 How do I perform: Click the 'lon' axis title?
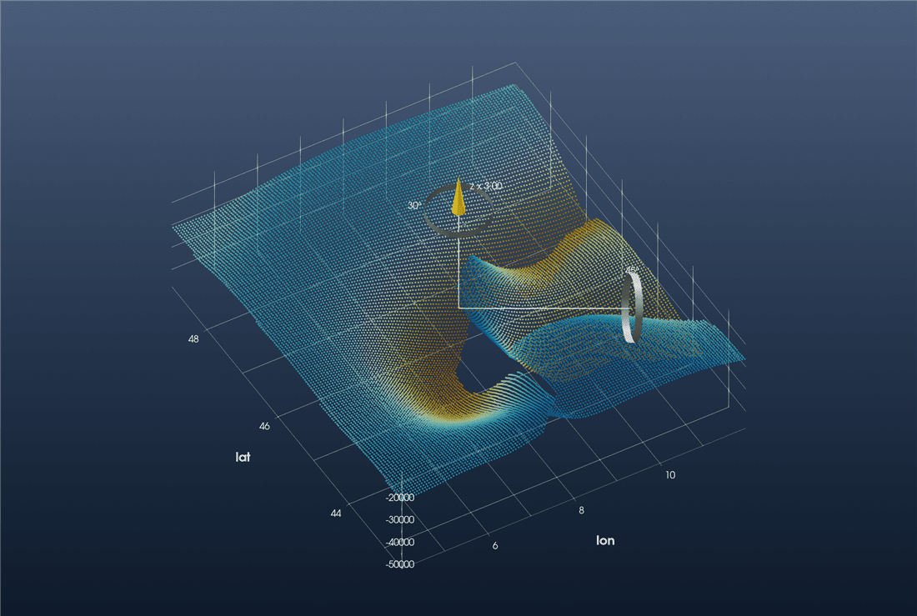605,540
